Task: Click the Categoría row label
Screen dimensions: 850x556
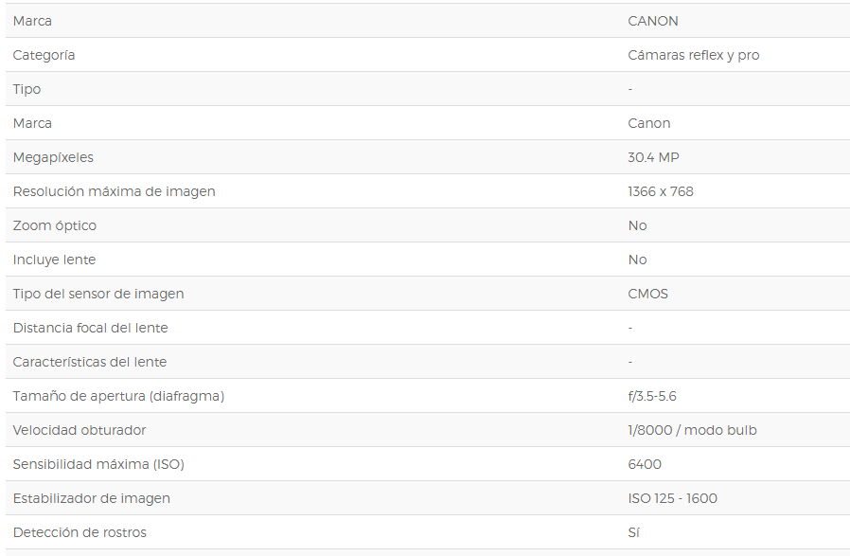Action: 44,55
